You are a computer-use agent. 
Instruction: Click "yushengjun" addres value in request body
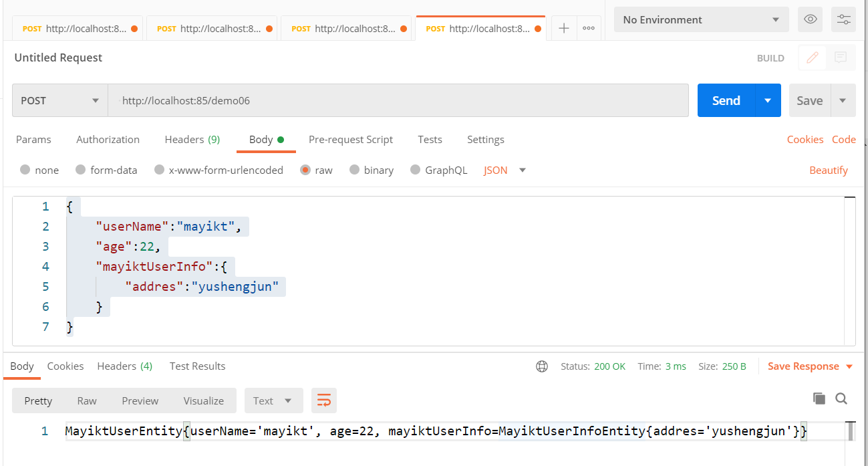pos(235,287)
